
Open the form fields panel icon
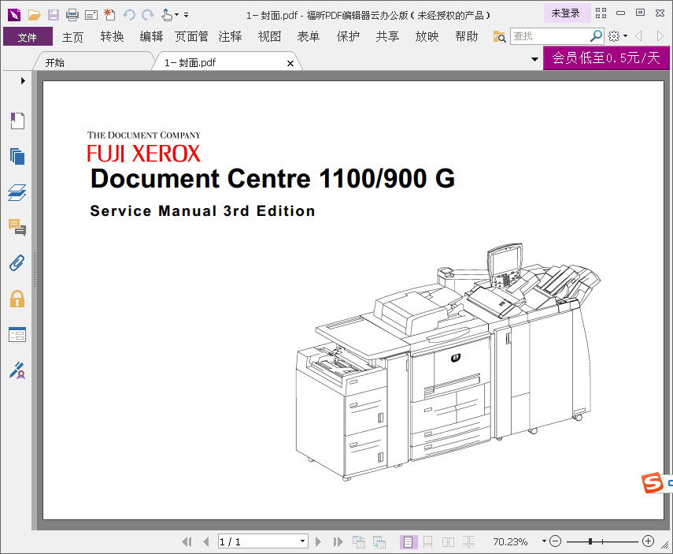(17, 334)
